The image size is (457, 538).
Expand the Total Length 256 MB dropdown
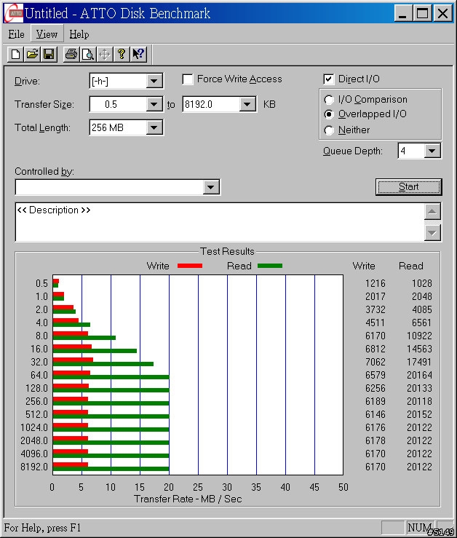pyautogui.click(x=154, y=127)
